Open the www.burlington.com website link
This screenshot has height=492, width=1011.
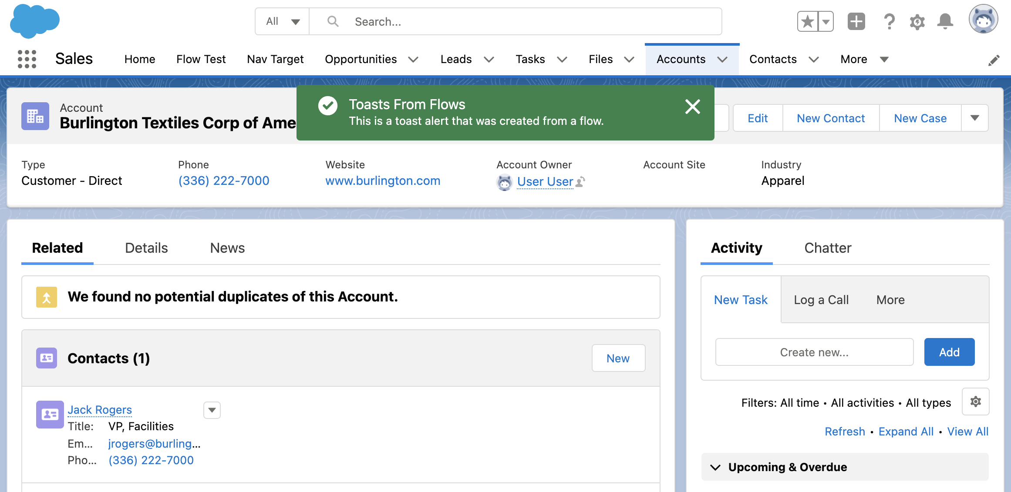(x=383, y=181)
